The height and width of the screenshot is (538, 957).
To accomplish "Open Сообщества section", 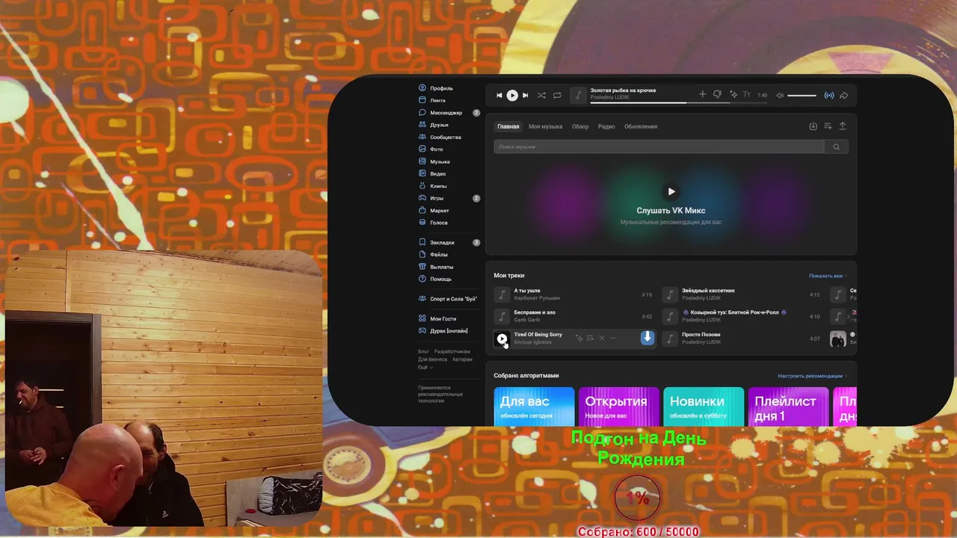I will pyautogui.click(x=446, y=137).
